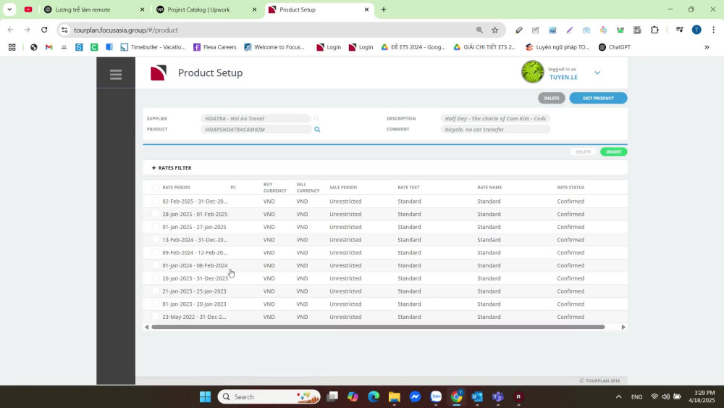Check the 13-Feb-2024 rate period row
The height and width of the screenshot is (408, 724).
coord(156,239)
